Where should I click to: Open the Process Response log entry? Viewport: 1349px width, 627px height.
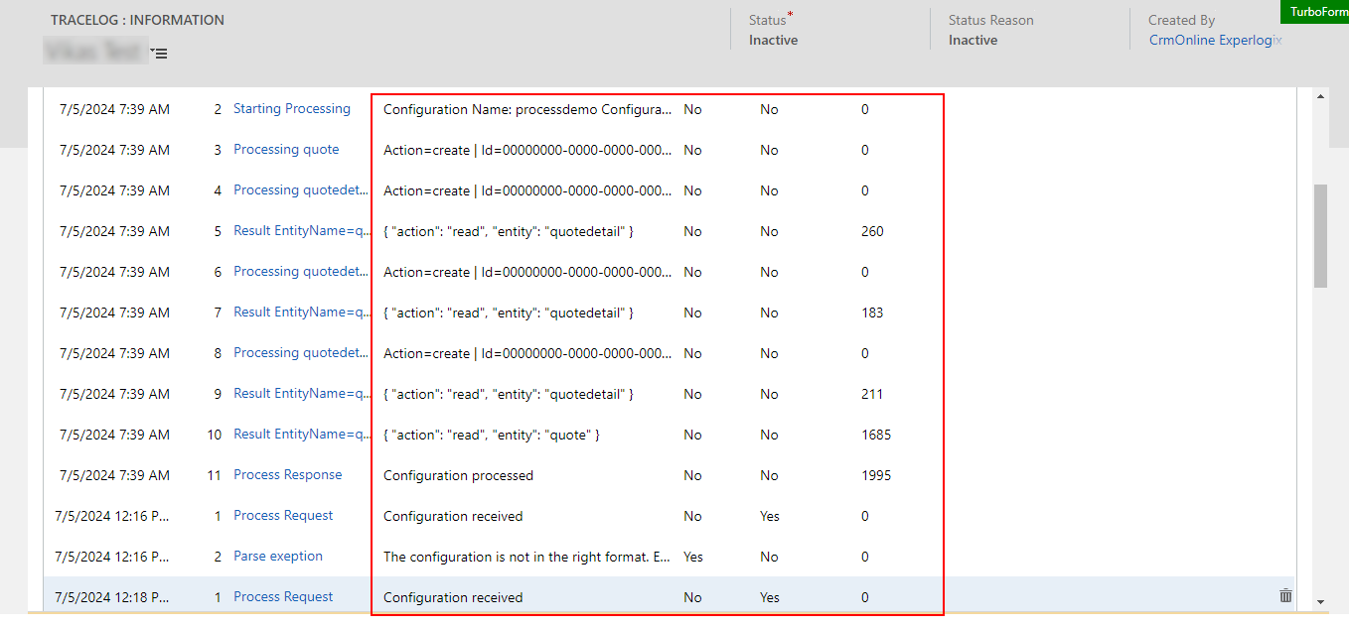(x=288, y=475)
